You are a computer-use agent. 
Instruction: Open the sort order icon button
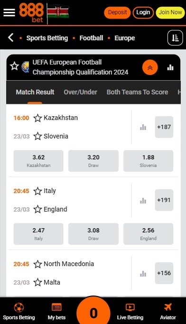pos(175,38)
